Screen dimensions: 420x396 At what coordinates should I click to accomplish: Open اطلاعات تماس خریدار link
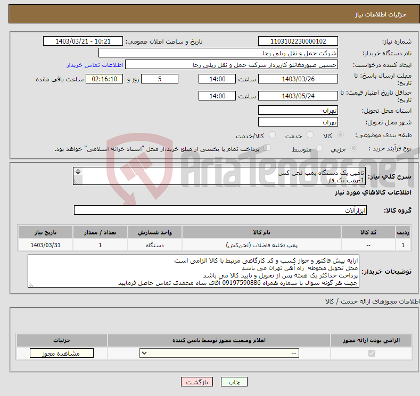pos(95,65)
